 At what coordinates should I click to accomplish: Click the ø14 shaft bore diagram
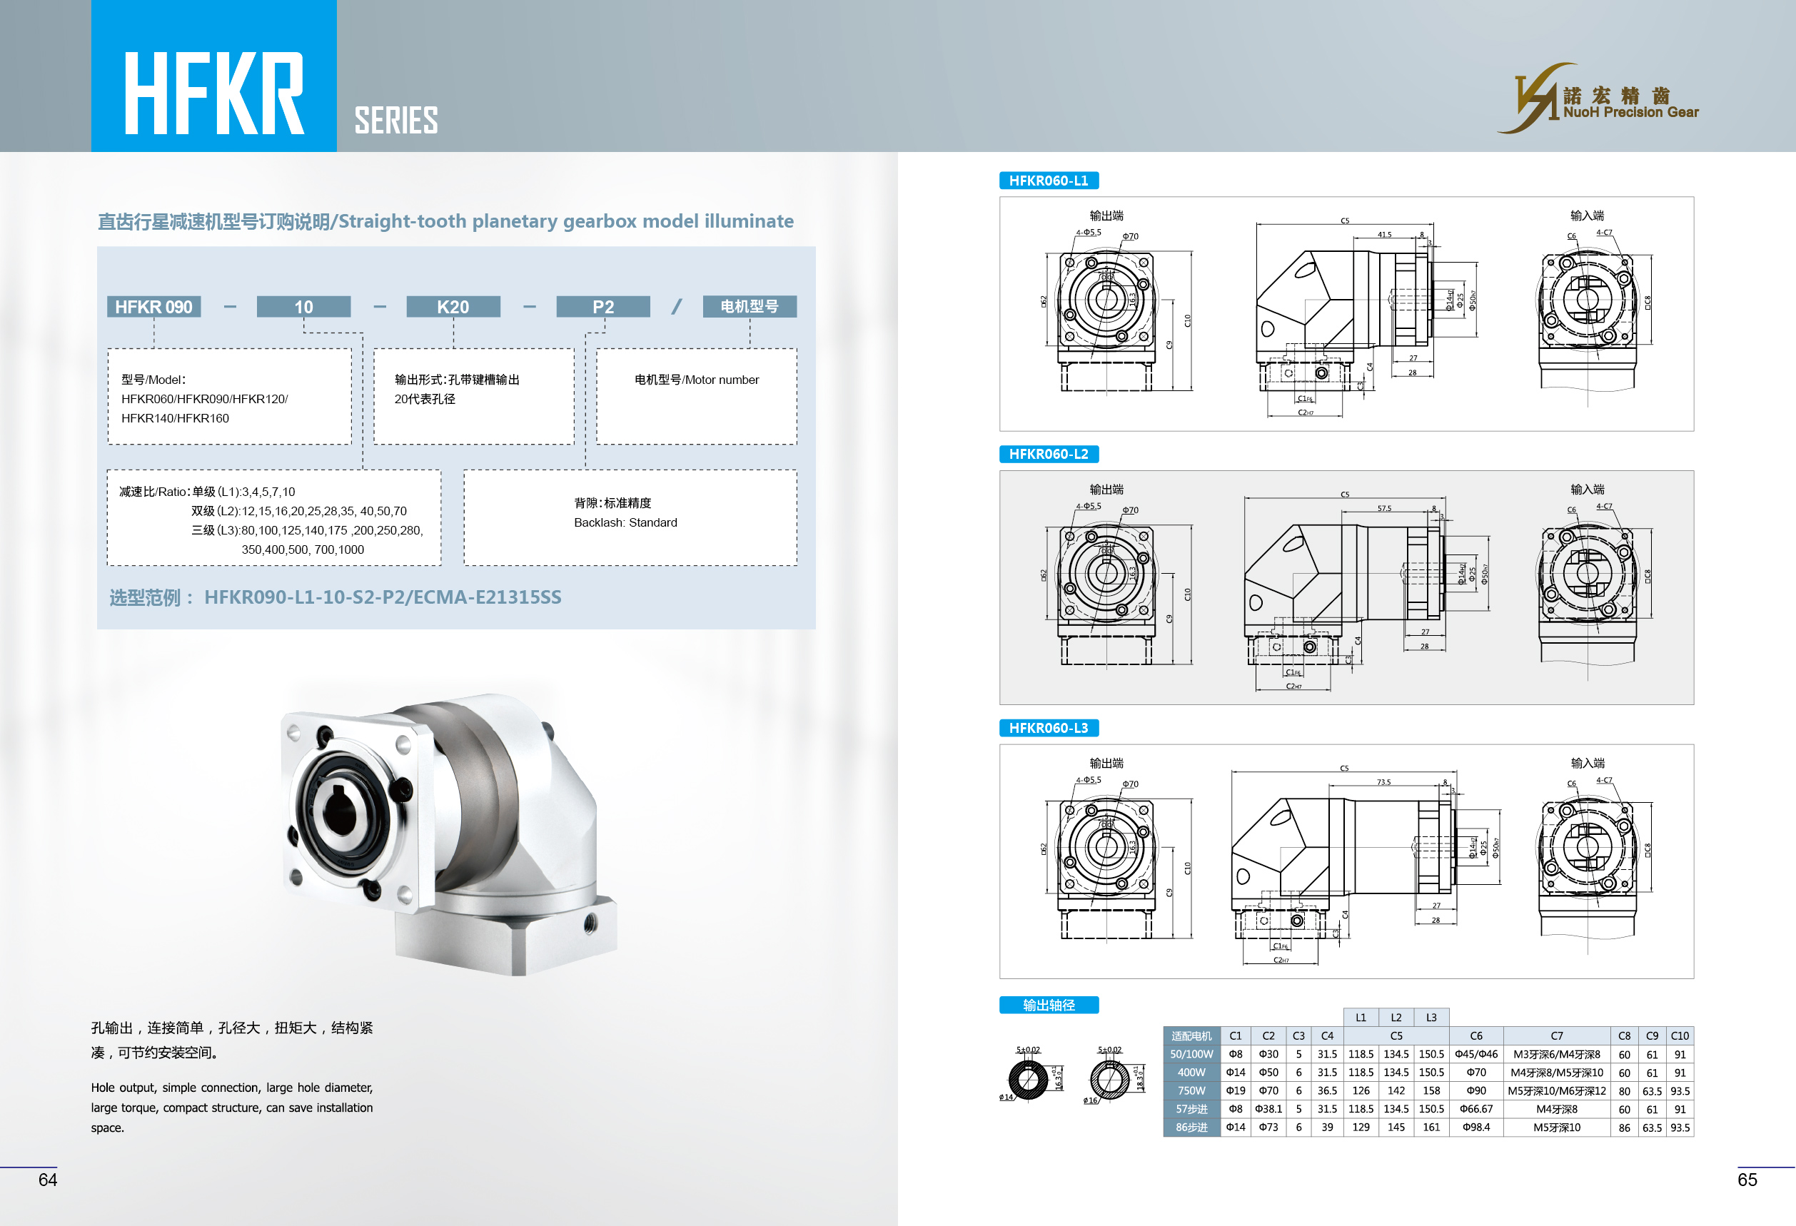click(1031, 1075)
